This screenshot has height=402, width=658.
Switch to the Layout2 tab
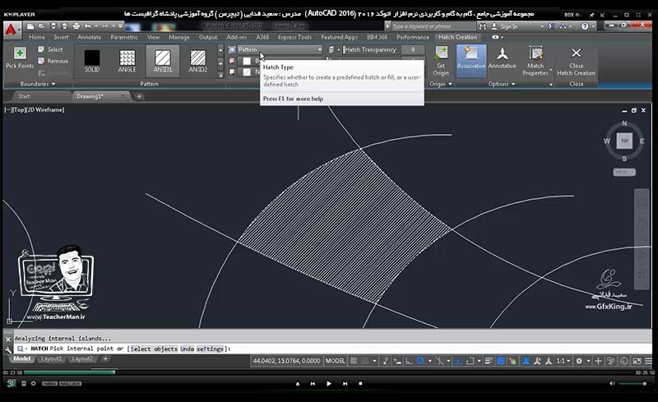click(x=81, y=358)
